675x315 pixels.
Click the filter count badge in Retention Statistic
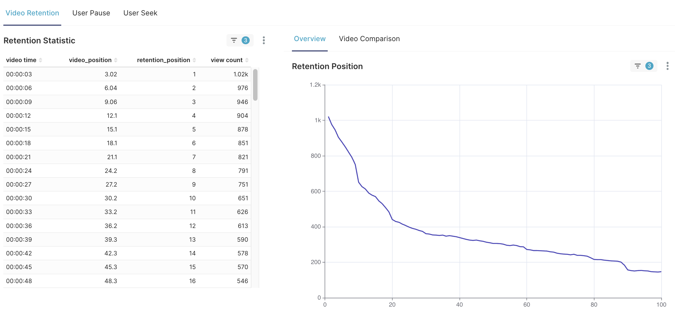click(x=246, y=40)
